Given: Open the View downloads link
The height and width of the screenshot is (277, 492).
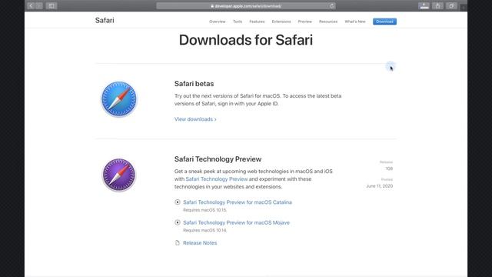Looking at the screenshot, I should click(x=195, y=119).
